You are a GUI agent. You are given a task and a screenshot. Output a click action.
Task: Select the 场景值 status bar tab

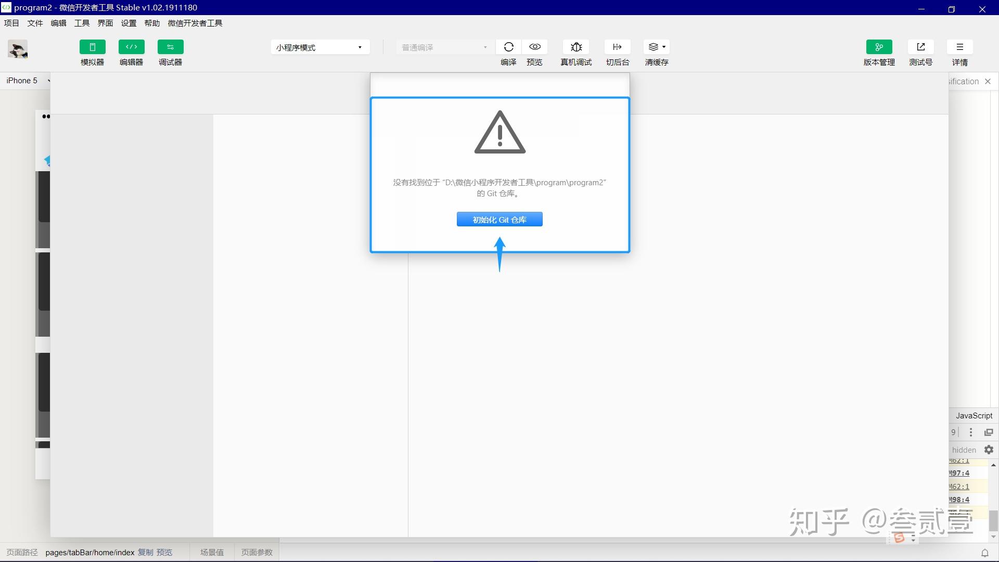212,552
